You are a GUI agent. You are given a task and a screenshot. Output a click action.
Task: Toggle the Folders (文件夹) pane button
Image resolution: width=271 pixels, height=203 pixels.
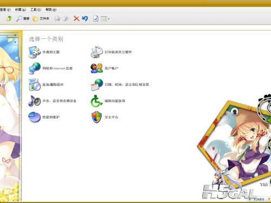click(41, 18)
